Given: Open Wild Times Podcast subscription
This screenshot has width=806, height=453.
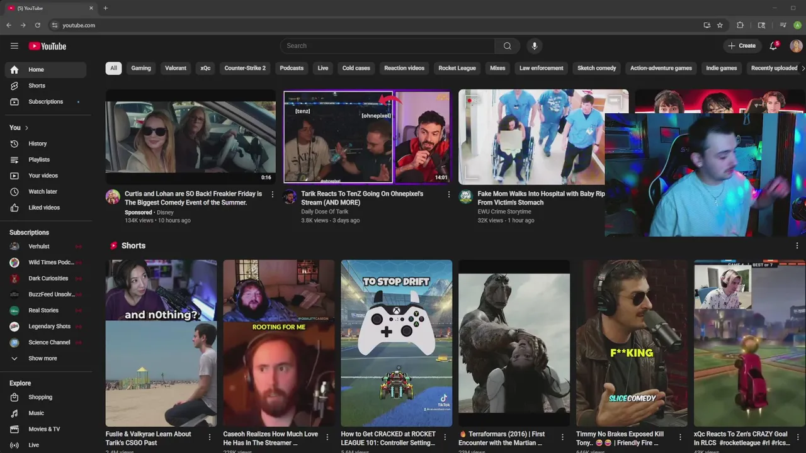Looking at the screenshot, I should coord(45,262).
